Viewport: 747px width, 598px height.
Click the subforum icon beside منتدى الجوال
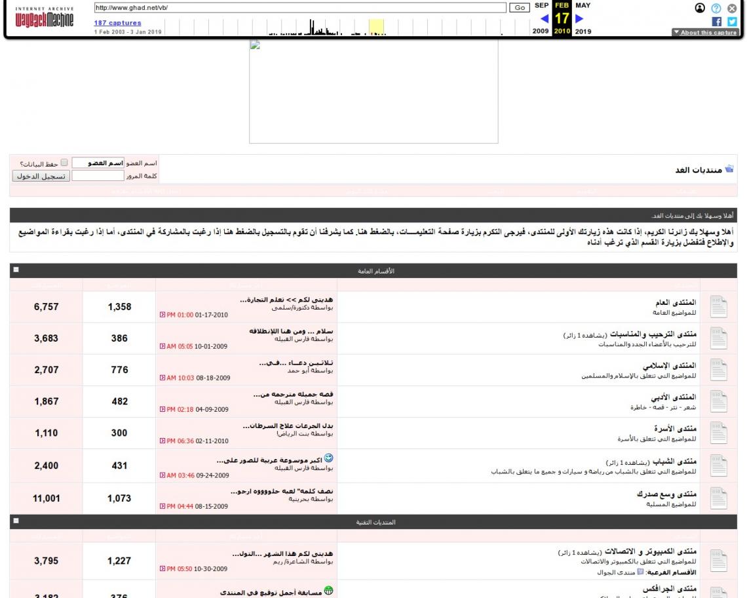(640, 571)
